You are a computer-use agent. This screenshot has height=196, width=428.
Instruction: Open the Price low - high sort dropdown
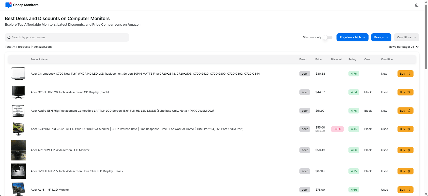(x=352, y=37)
